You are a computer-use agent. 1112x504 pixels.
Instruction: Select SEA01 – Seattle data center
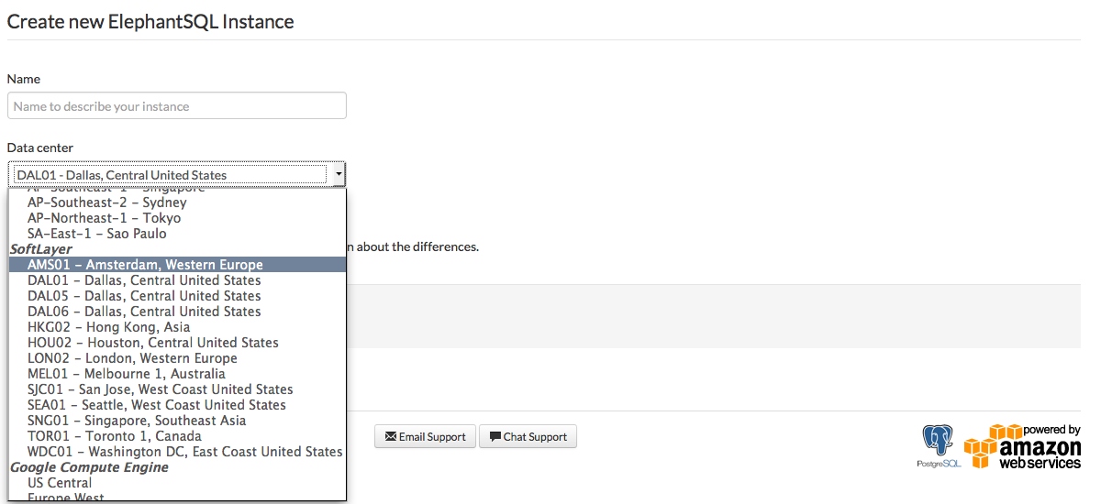coord(156,405)
